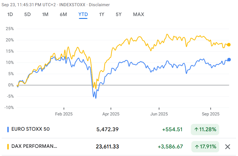Switch to the 5D range tab
This screenshot has height=156, width=238.
tap(27, 14)
